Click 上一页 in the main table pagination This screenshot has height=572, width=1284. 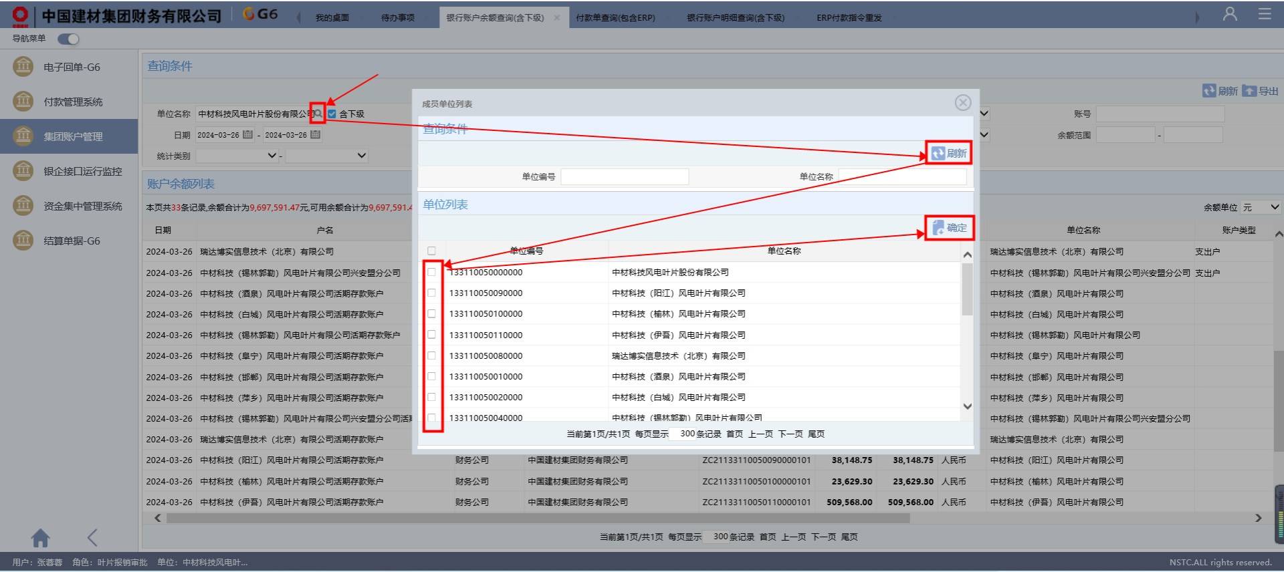click(x=794, y=537)
